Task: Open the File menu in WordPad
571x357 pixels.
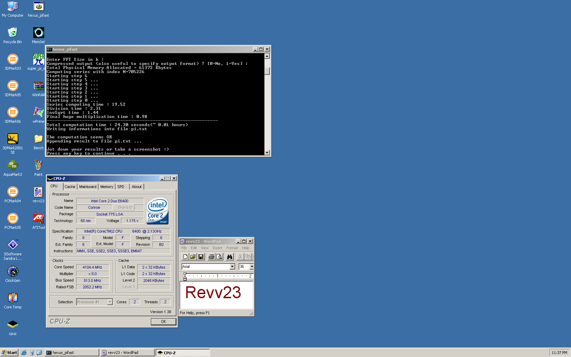Action: pyautogui.click(x=184, y=248)
